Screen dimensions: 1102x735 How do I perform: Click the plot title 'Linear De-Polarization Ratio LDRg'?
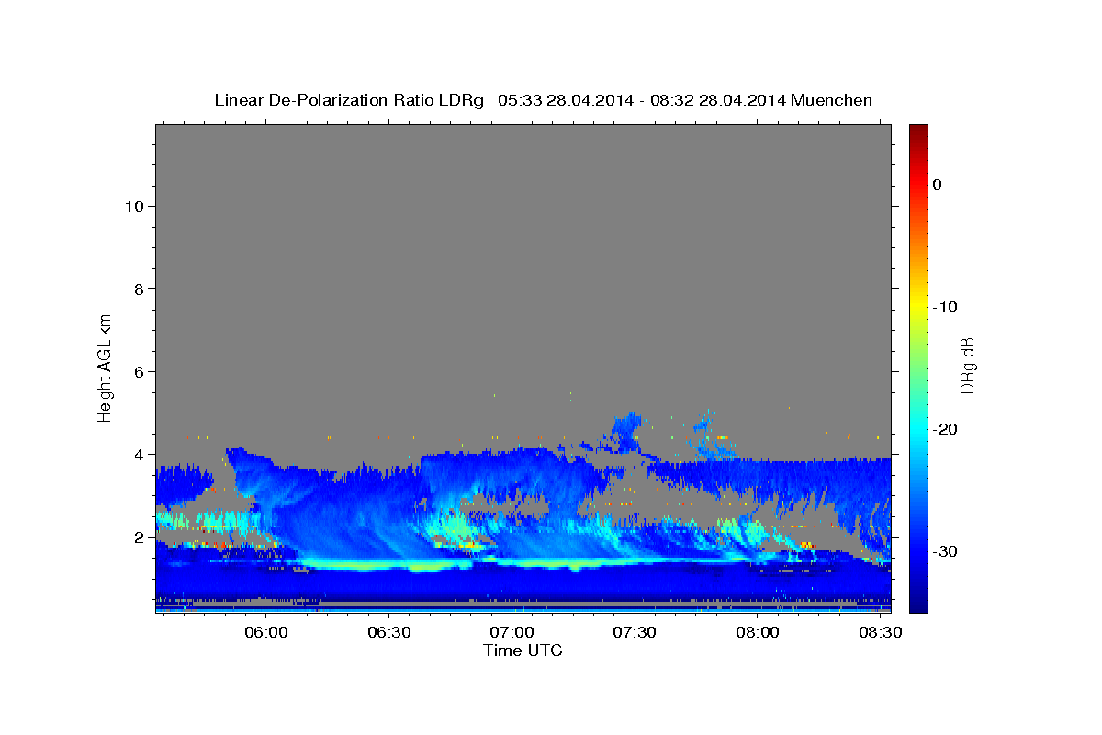coord(349,100)
